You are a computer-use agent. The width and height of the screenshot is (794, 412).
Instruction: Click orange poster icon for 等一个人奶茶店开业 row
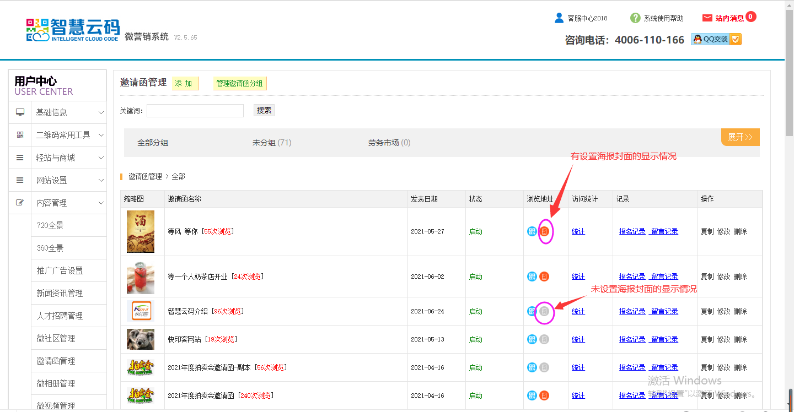[544, 277]
